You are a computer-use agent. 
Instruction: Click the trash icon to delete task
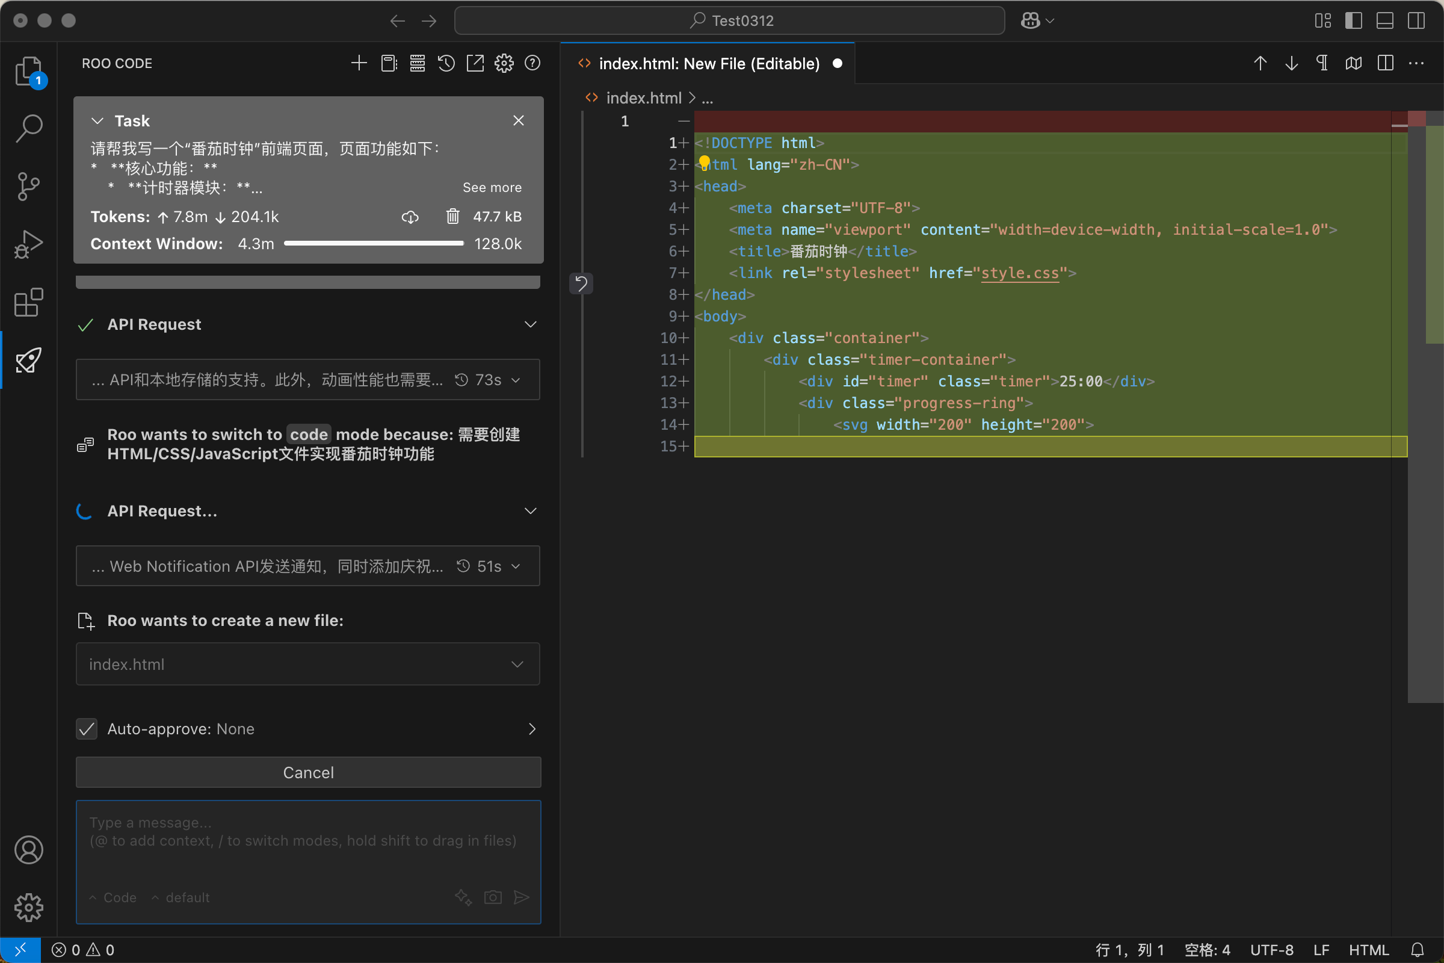pyautogui.click(x=452, y=216)
